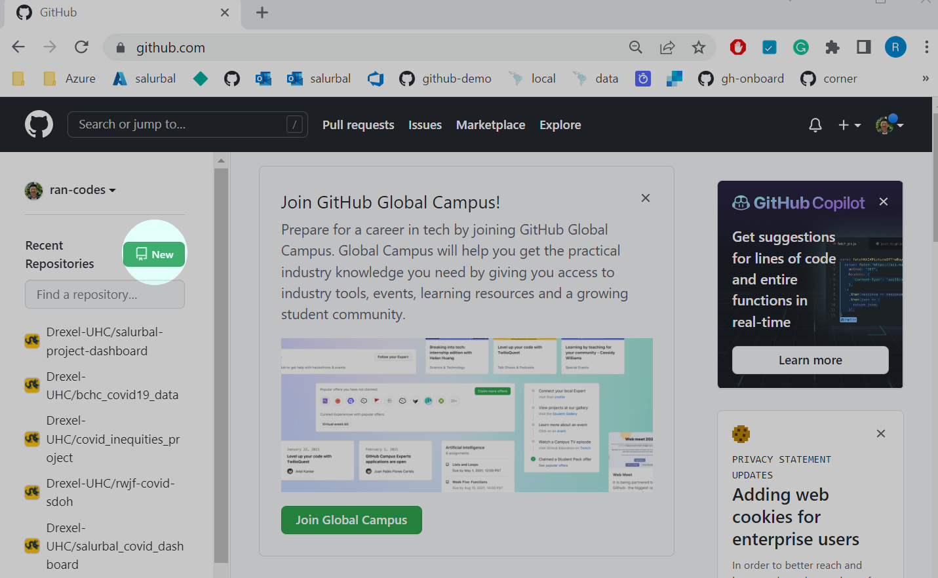Go to Pull requests
The image size is (938, 578).
point(359,125)
